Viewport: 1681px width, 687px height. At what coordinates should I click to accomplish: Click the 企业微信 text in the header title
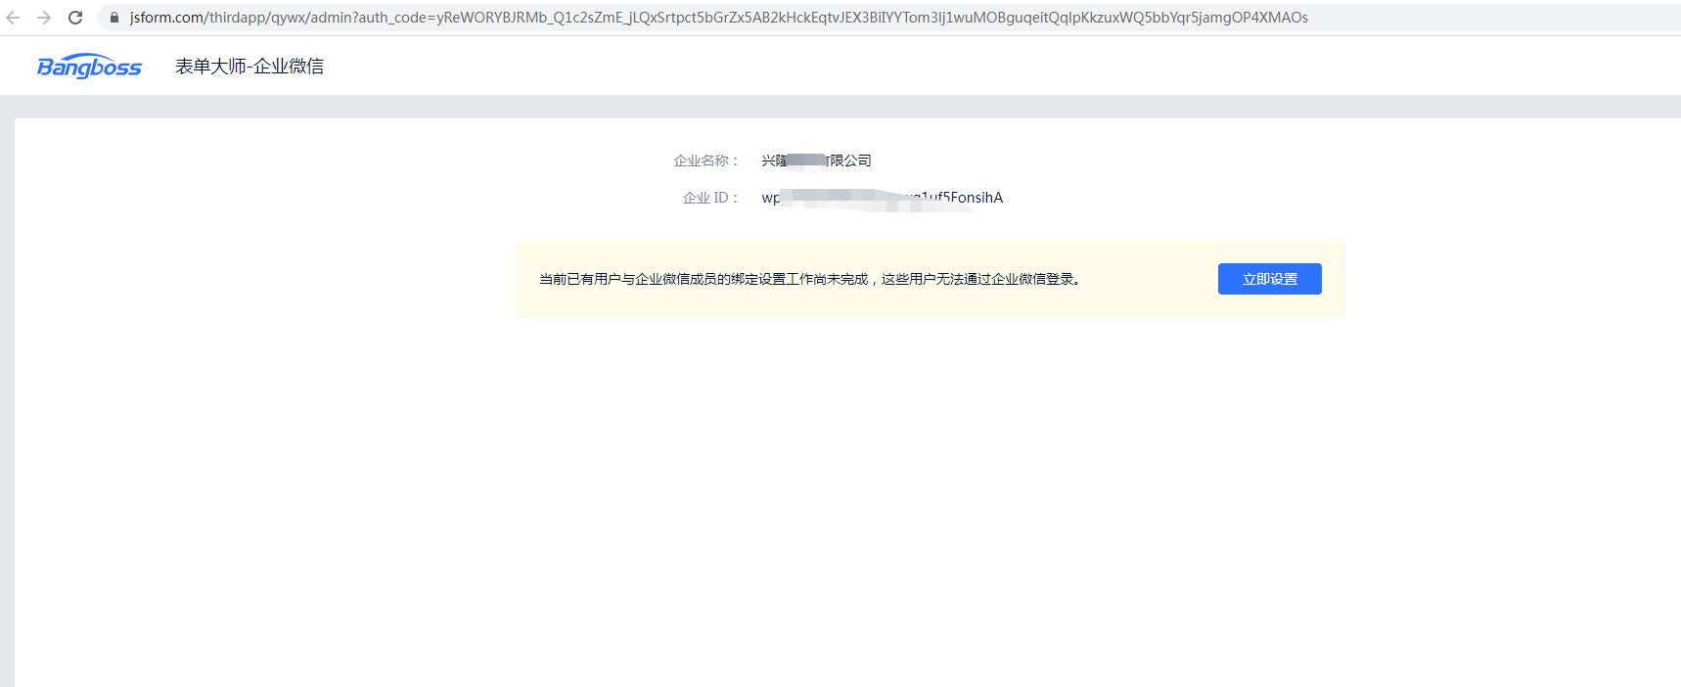click(x=289, y=67)
